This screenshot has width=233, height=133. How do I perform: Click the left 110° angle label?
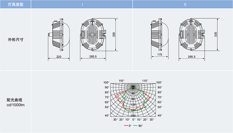click(x=121, y=81)
